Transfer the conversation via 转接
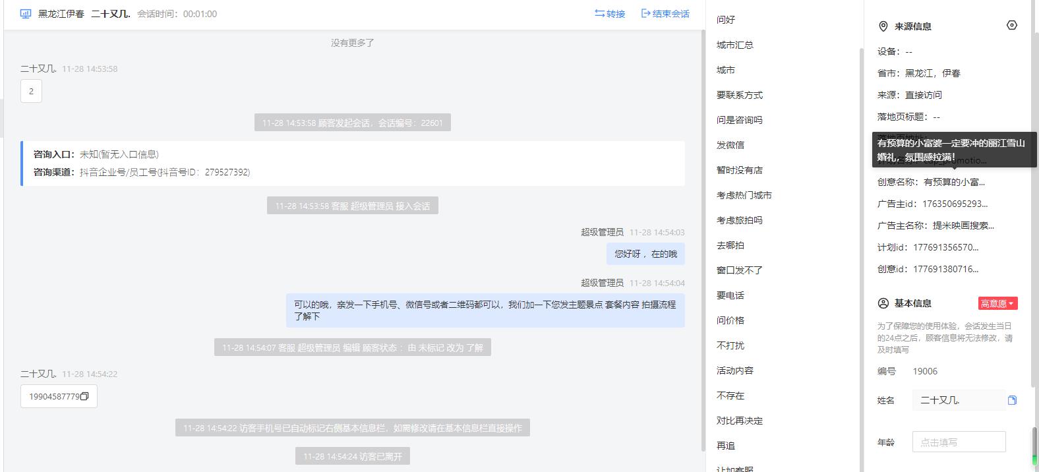Screen dimensions: 1039x472 click(x=610, y=13)
